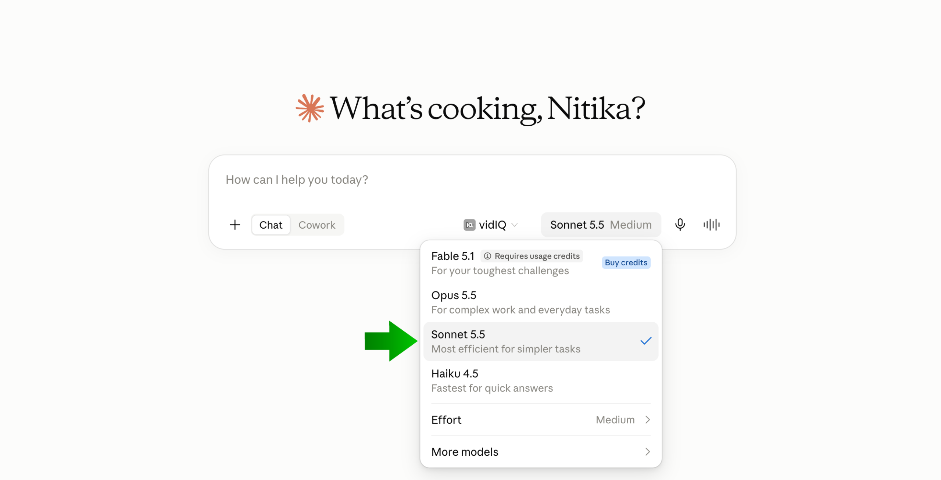Click the Requires usage credits badge
The image size is (941, 480).
pos(532,256)
